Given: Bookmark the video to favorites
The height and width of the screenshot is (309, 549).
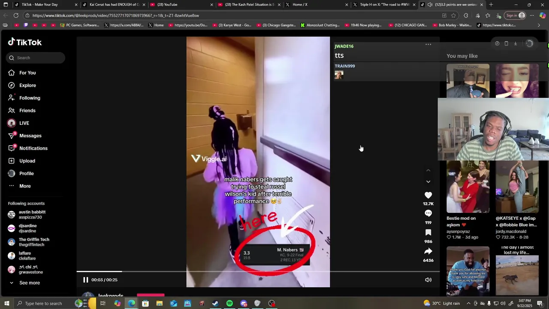Looking at the screenshot, I should (x=428, y=233).
